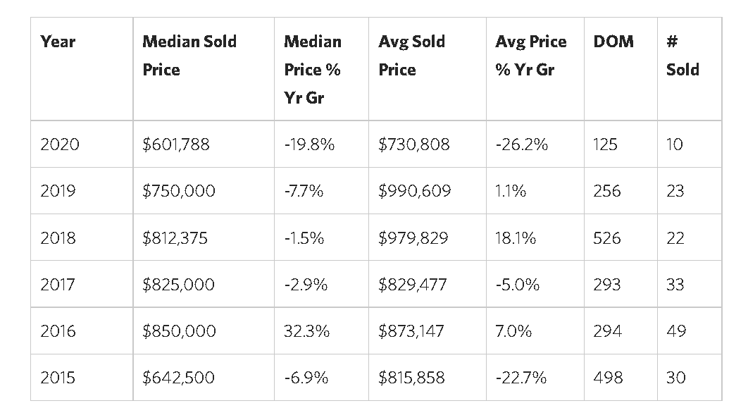Select the Median Sold Price header

tap(189, 56)
